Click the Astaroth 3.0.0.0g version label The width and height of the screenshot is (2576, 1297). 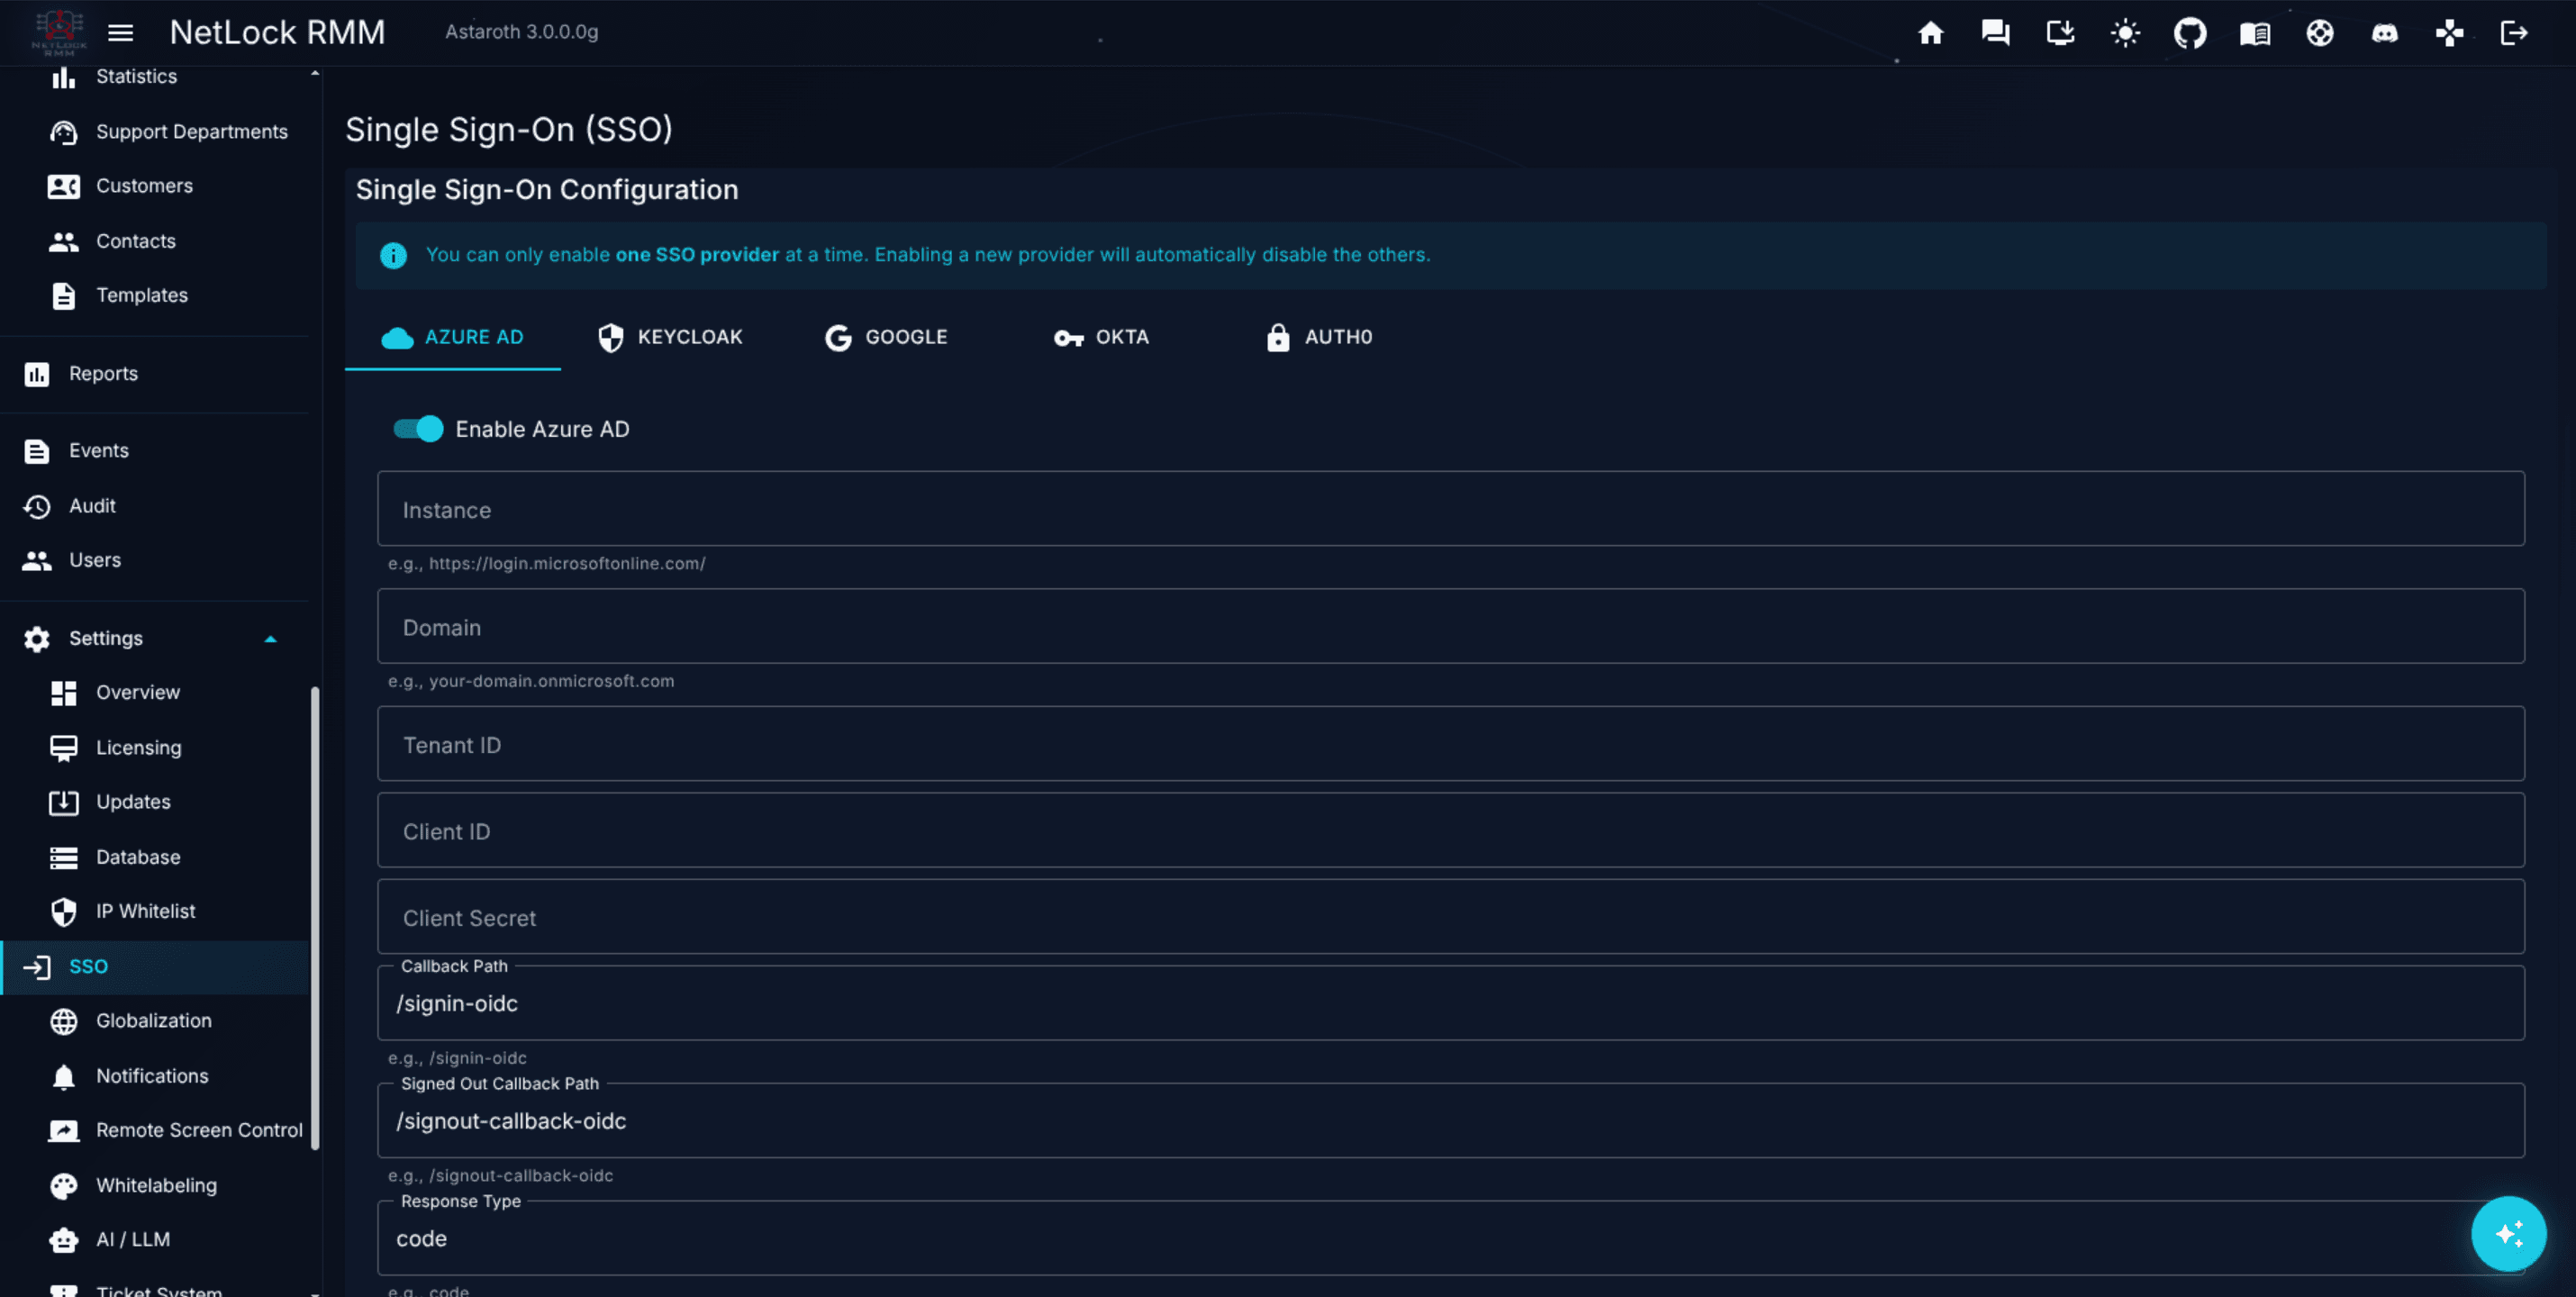[x=521, y=32]
